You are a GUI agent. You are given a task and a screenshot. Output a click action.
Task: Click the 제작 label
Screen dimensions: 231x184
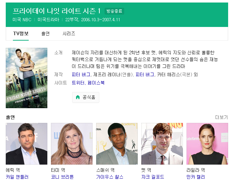pos(58,74)
